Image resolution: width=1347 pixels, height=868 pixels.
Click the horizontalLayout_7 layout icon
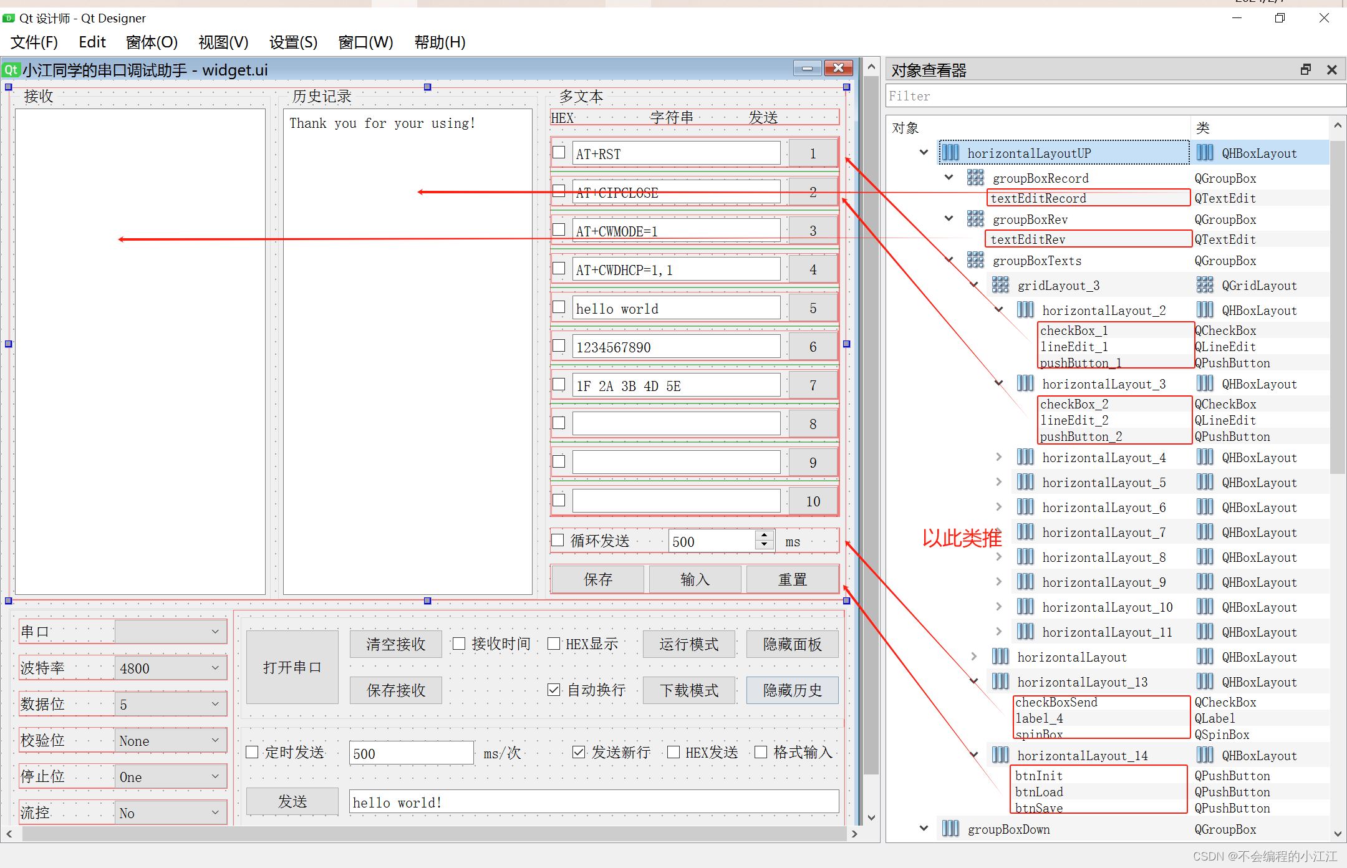tap(1025, 532)
